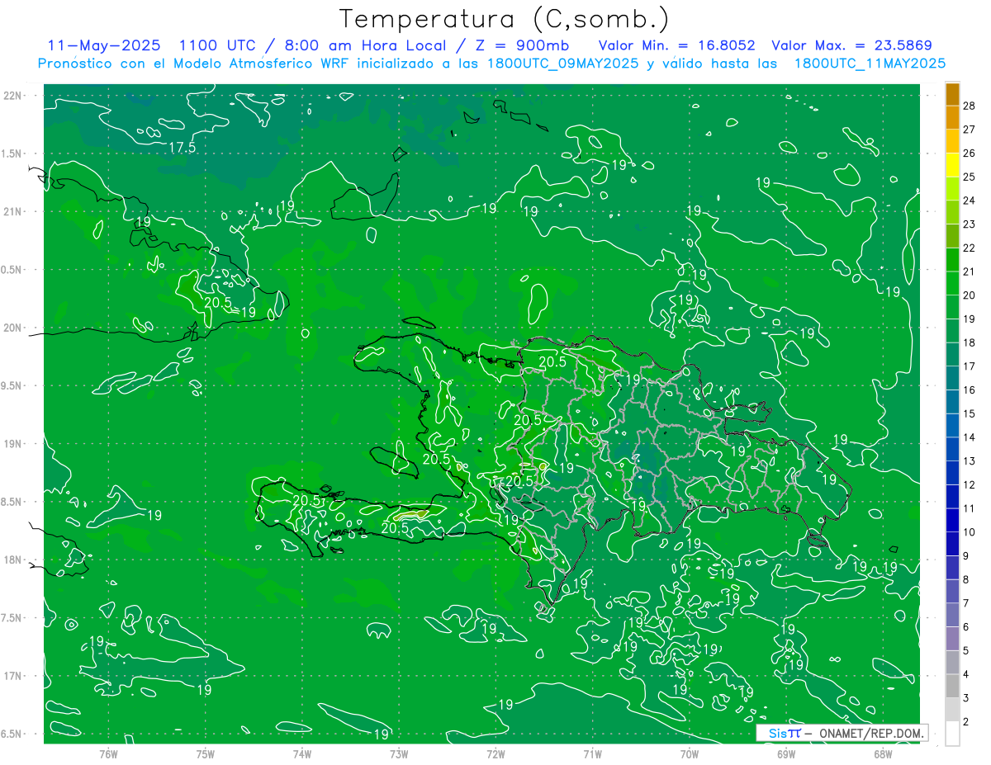Pick the gray legend swatch between 3 and 4
991x765 pixels.
click(953, 686)
